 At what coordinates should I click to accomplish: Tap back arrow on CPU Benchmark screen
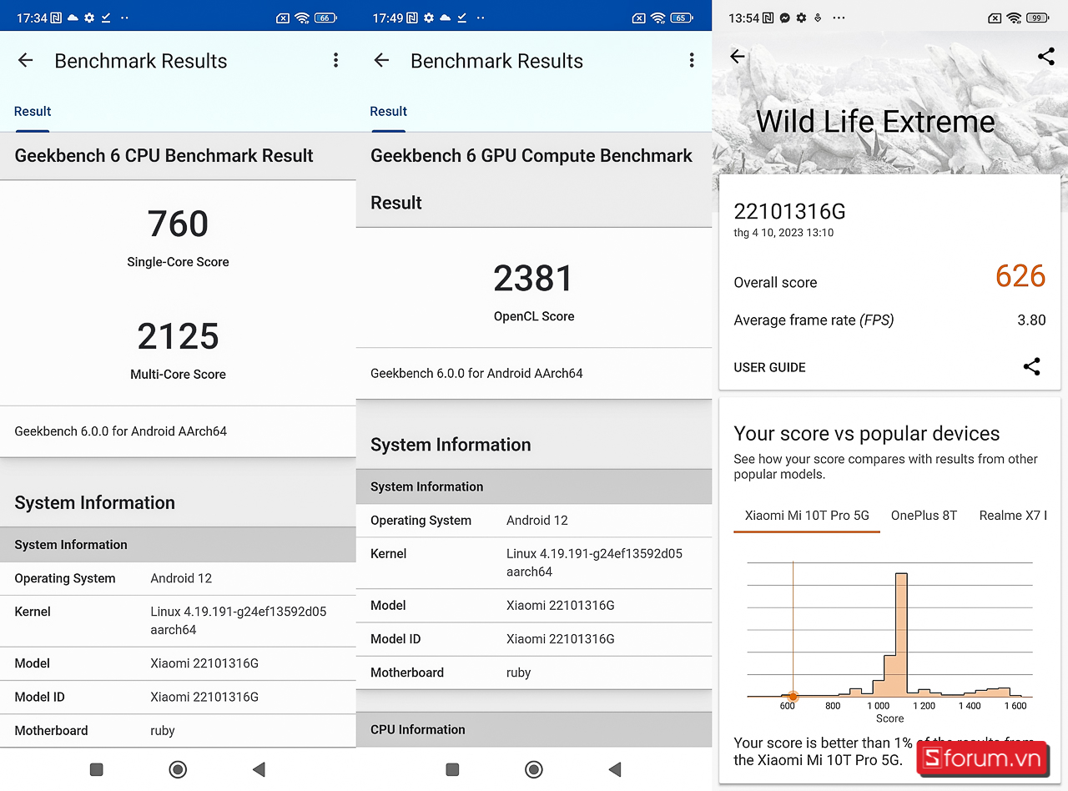click(25, 60)
